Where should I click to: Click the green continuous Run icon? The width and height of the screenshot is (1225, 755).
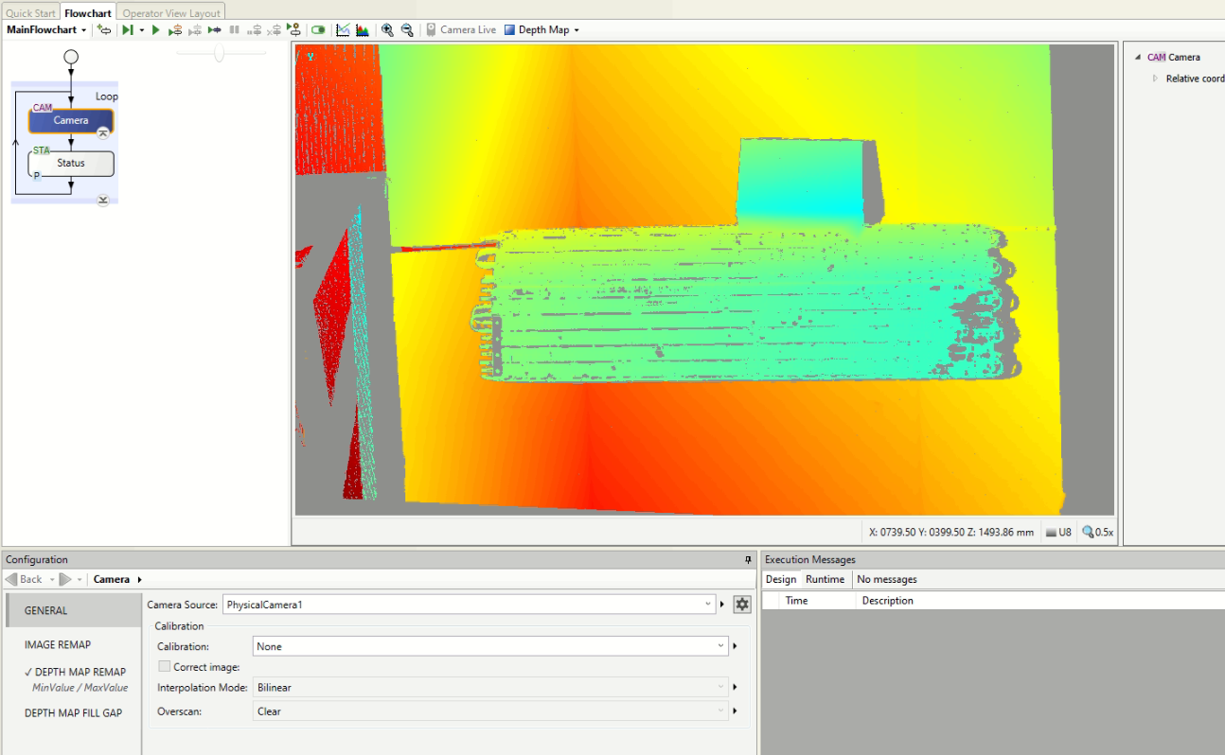coord(155,29)
